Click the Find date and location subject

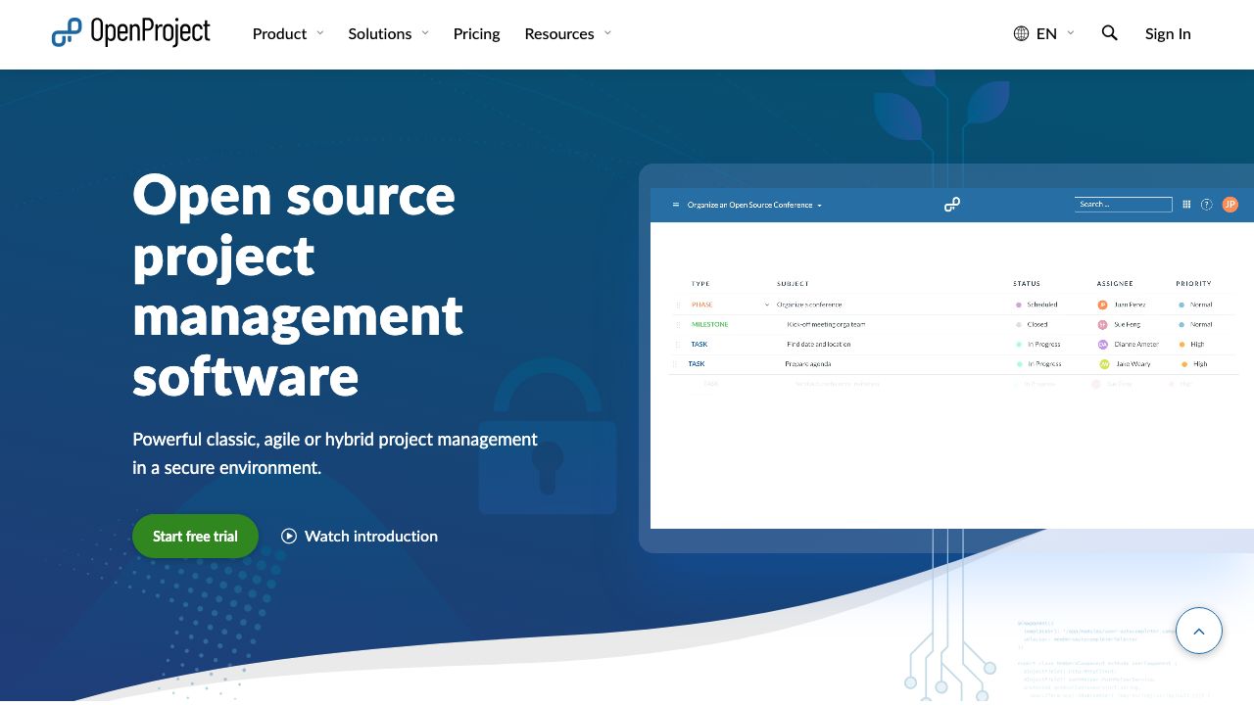(x=819, y=345)
